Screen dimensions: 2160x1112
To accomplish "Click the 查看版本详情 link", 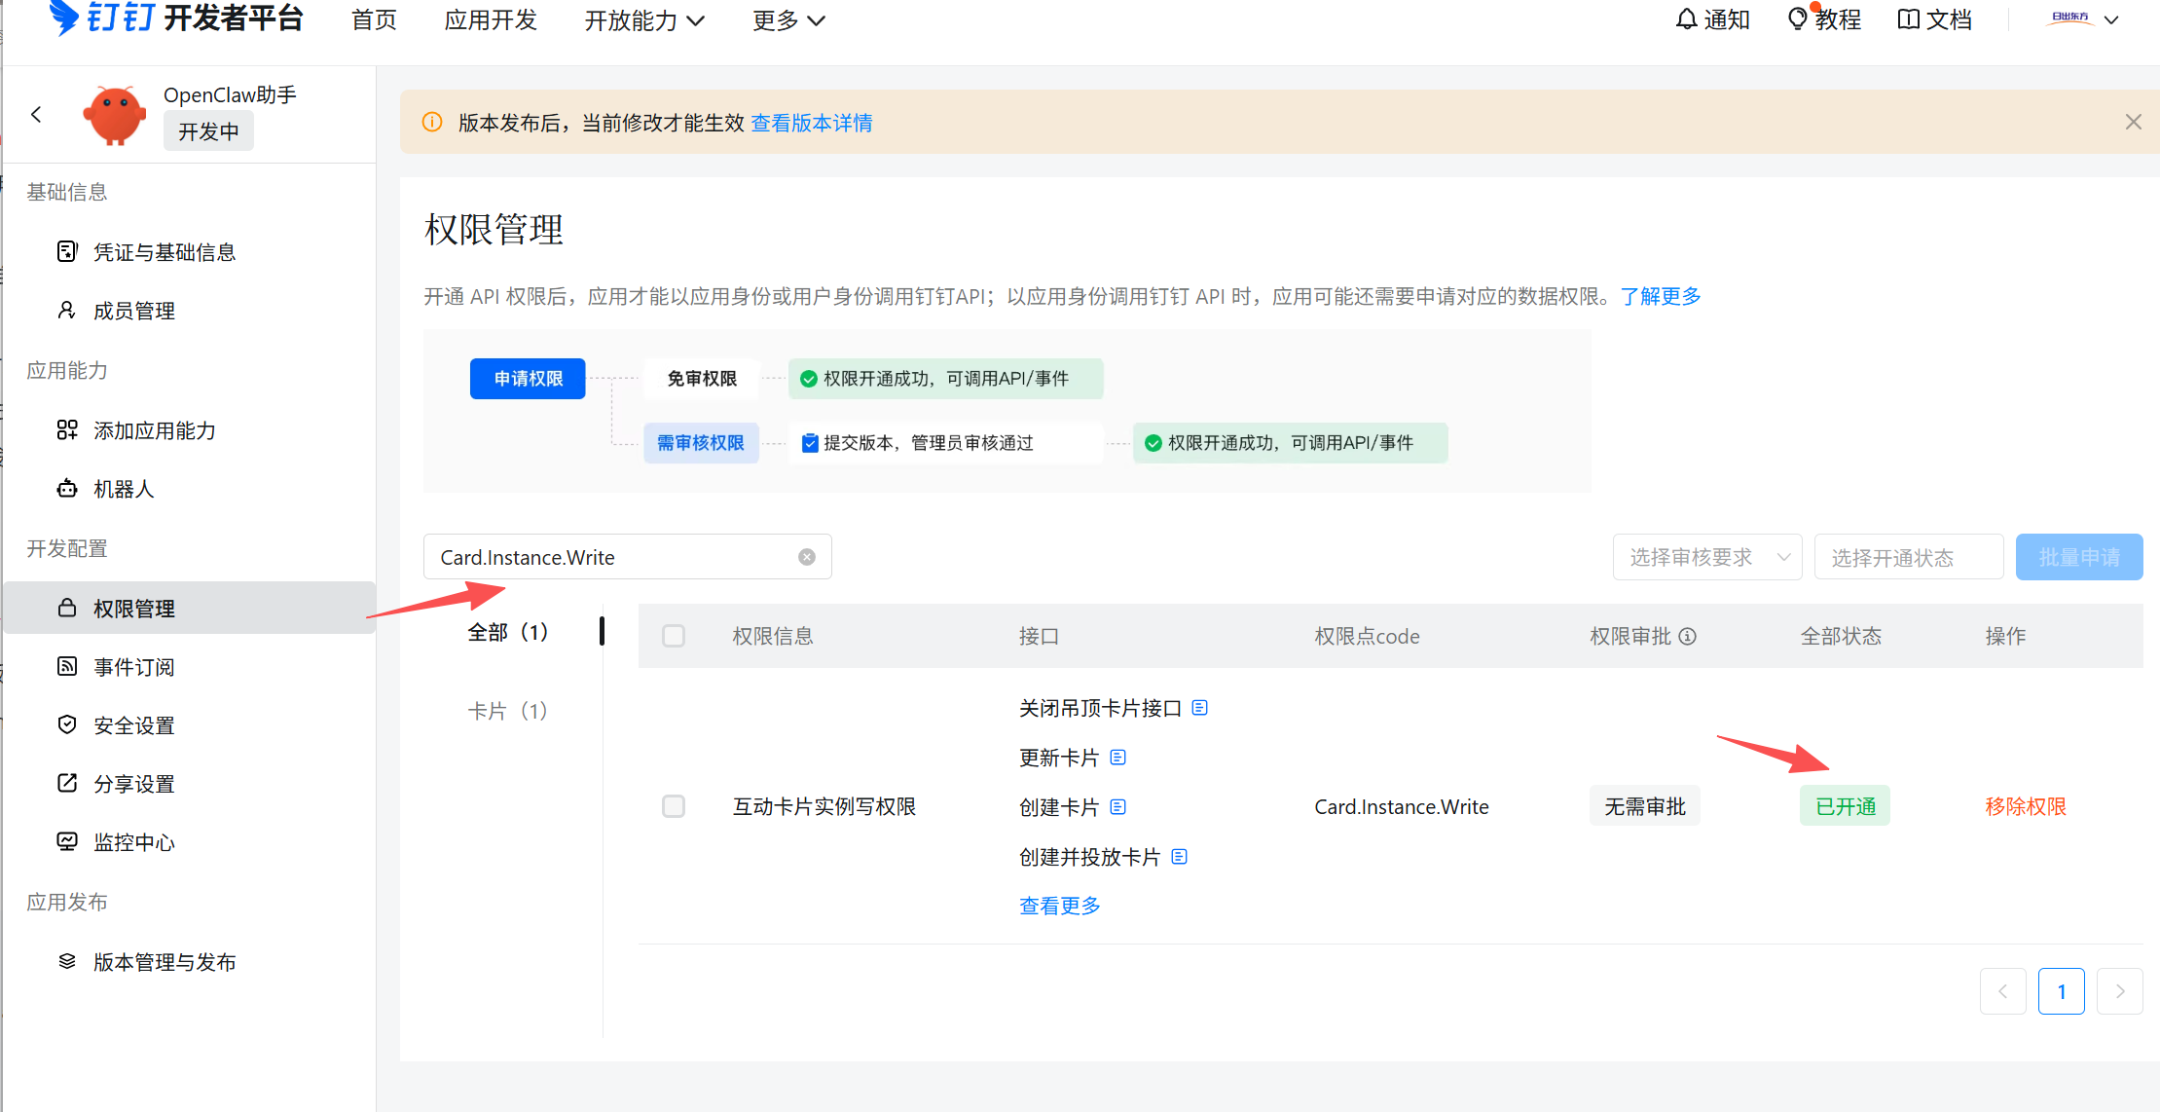I will click(812, 123).
